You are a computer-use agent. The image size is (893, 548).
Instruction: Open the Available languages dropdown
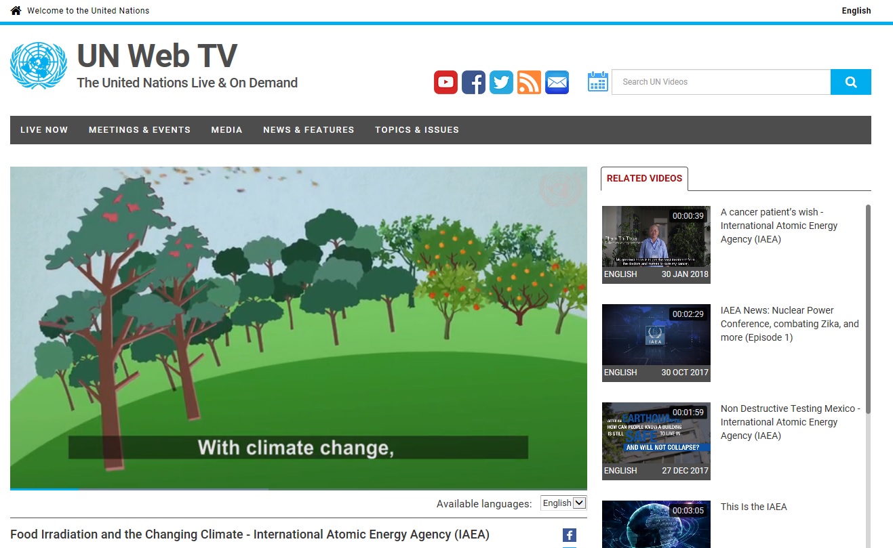tap(563, 503)
